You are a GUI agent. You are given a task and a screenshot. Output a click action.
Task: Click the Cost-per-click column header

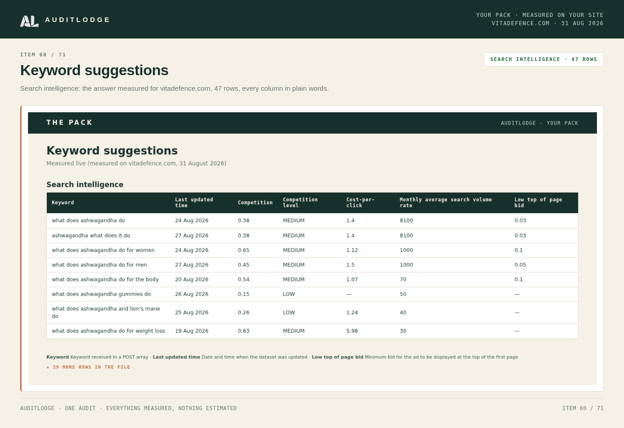pyautogui.click(x=360, y=203)
